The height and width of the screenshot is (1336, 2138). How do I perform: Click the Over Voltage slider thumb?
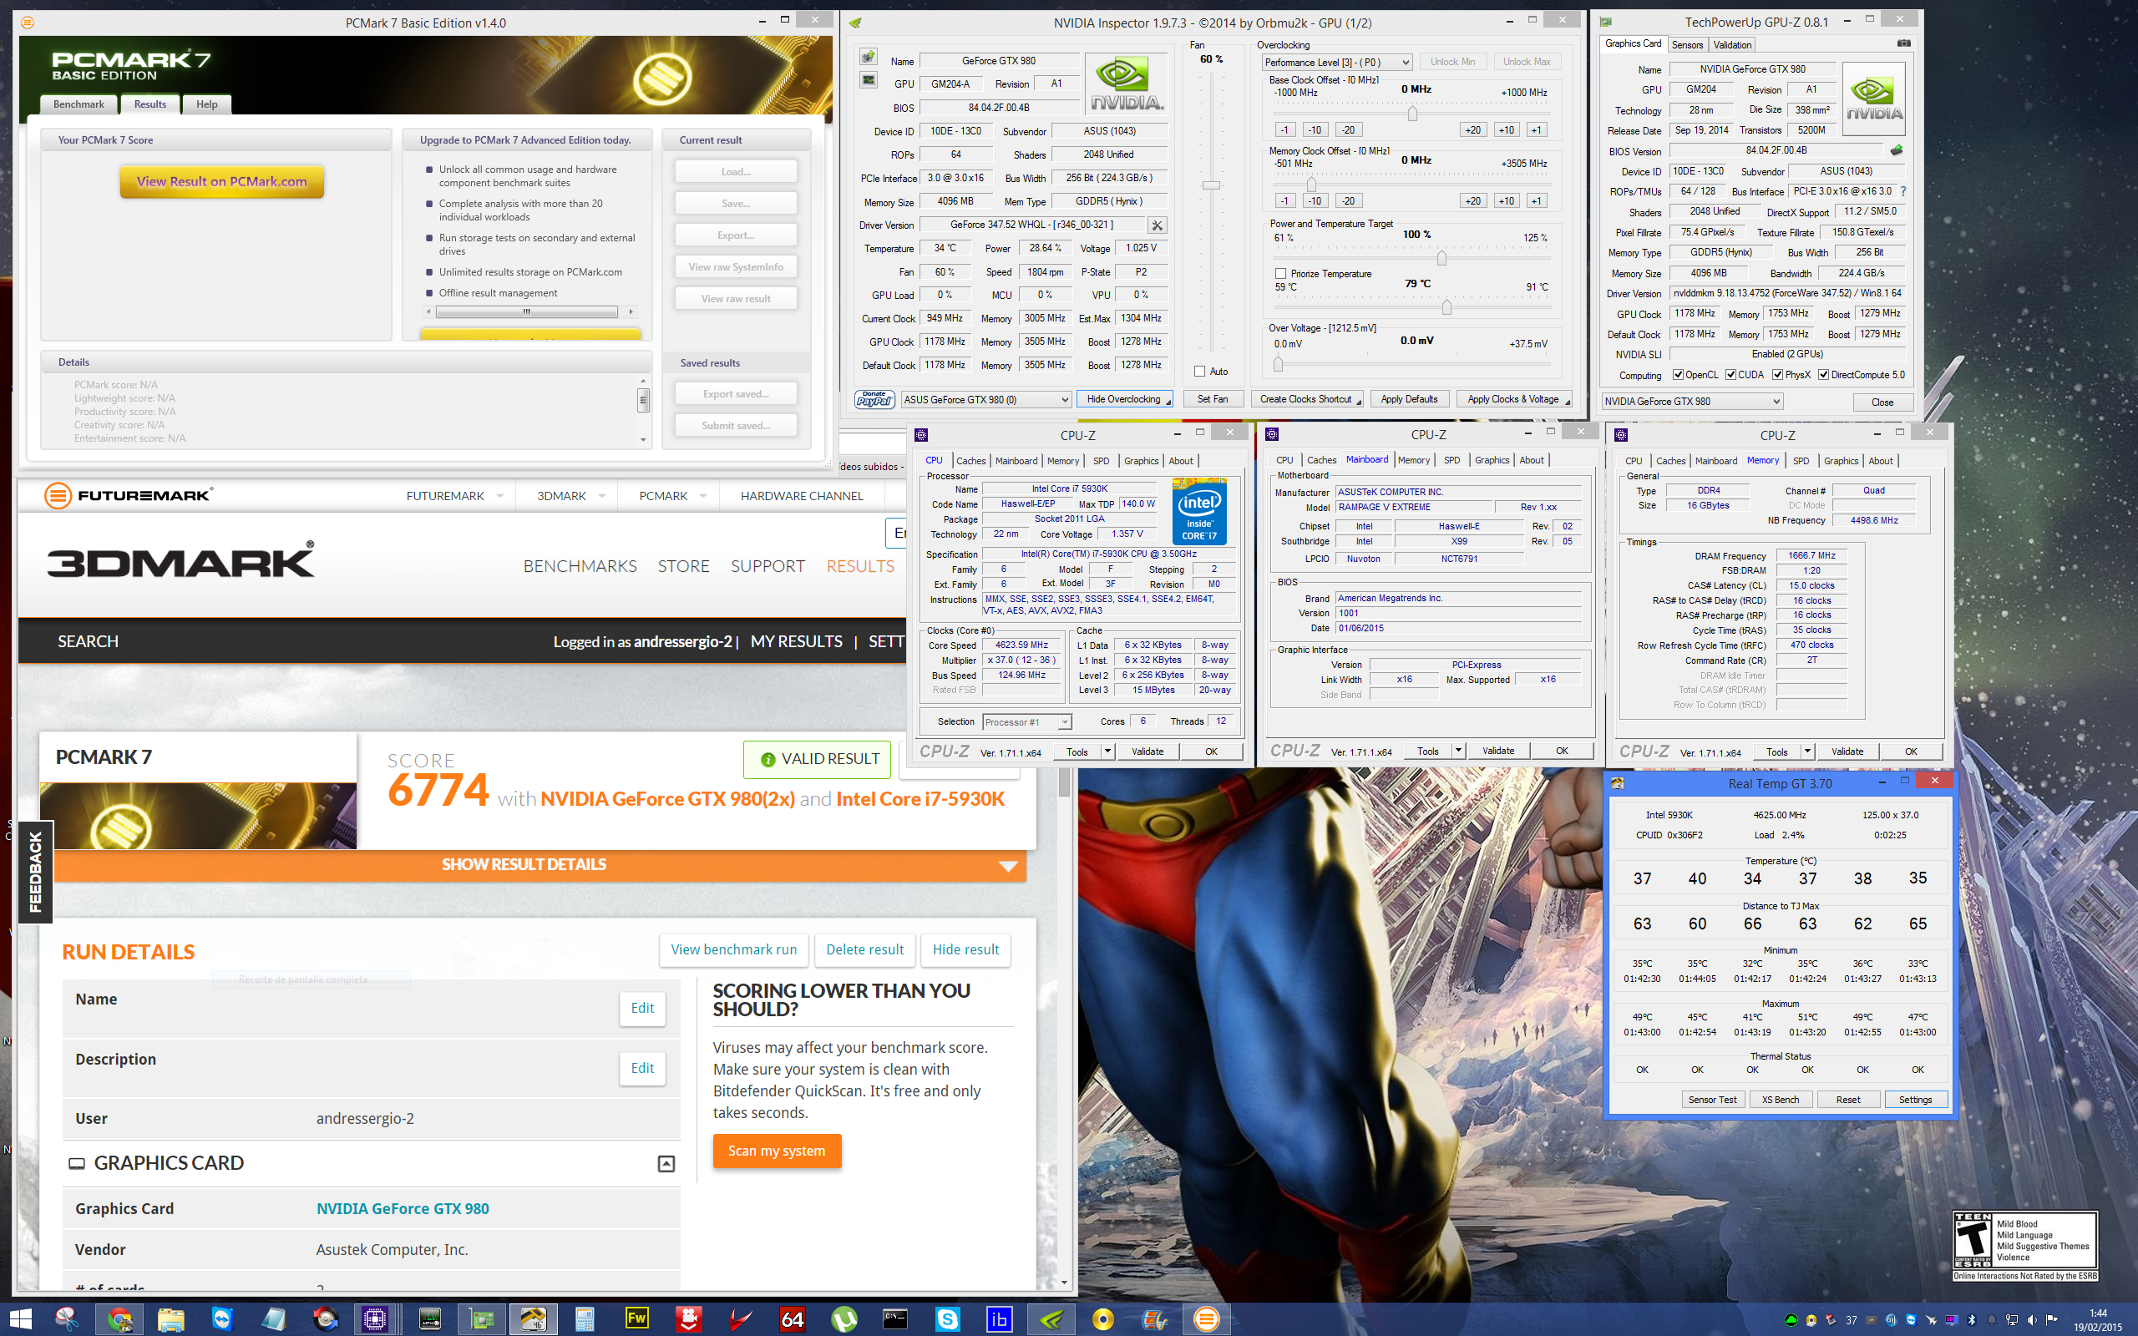click(x=1278, y=363)
